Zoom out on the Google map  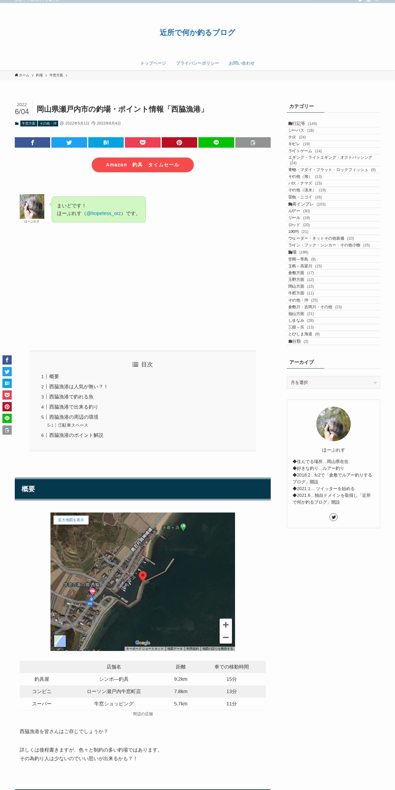(226, 637)
